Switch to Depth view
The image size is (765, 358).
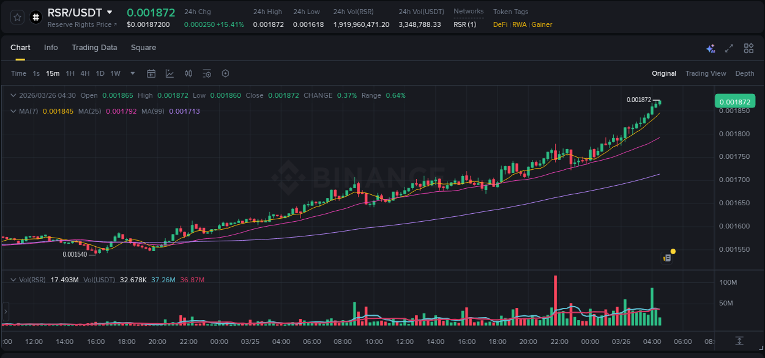745,73
